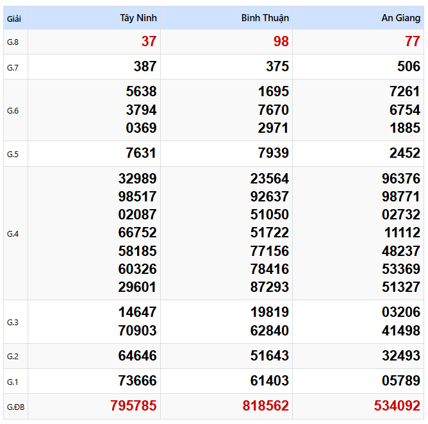Select Tây Ninh special prize 795785

[133, 405]
